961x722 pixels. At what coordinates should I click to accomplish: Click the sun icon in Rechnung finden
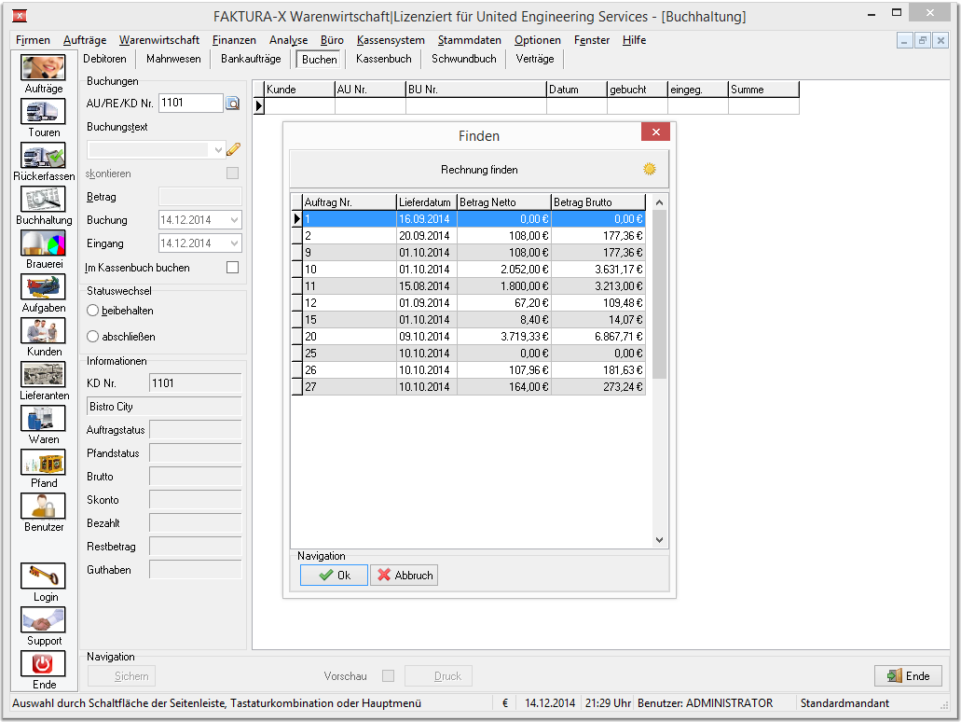click(650, 169)
